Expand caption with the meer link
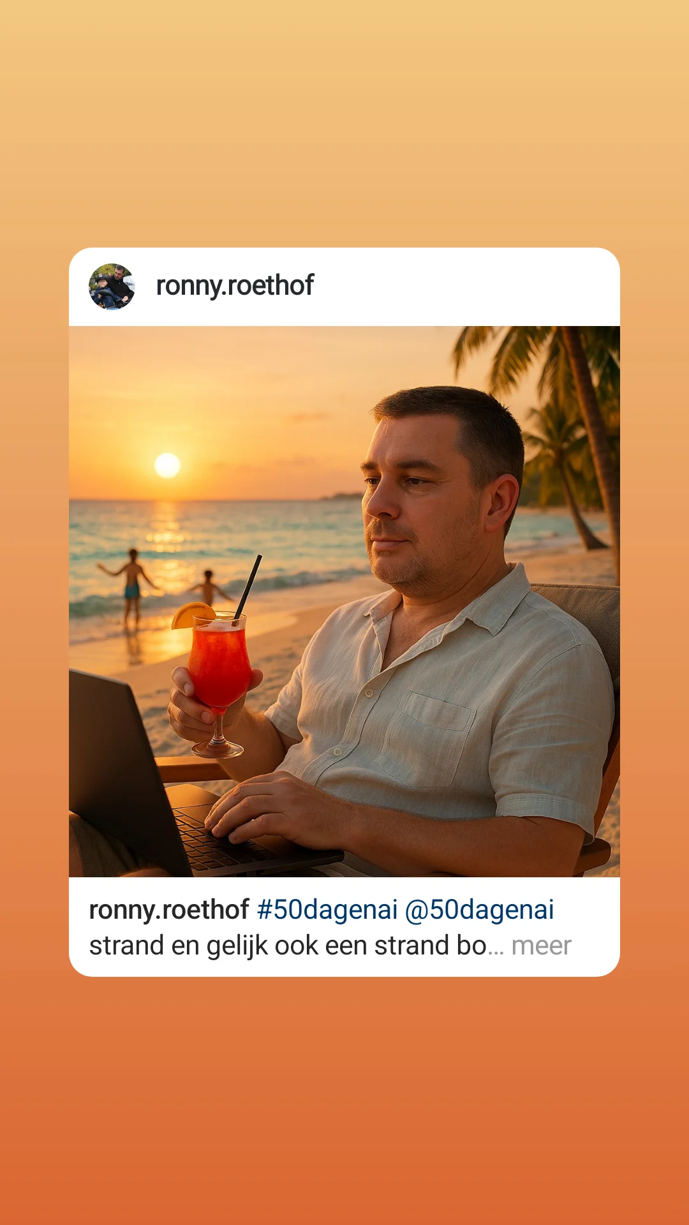 point(541,946)
